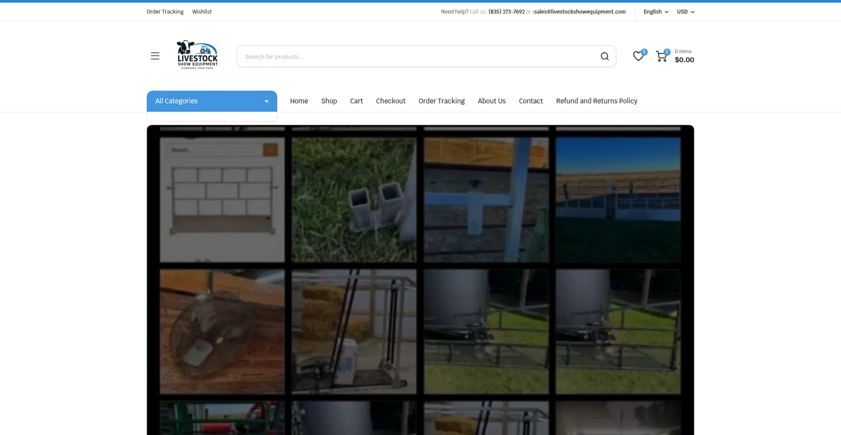
Task: Click the Livestock Show Equipment logo
Action: pyautogui.click(x=197, y=55)
